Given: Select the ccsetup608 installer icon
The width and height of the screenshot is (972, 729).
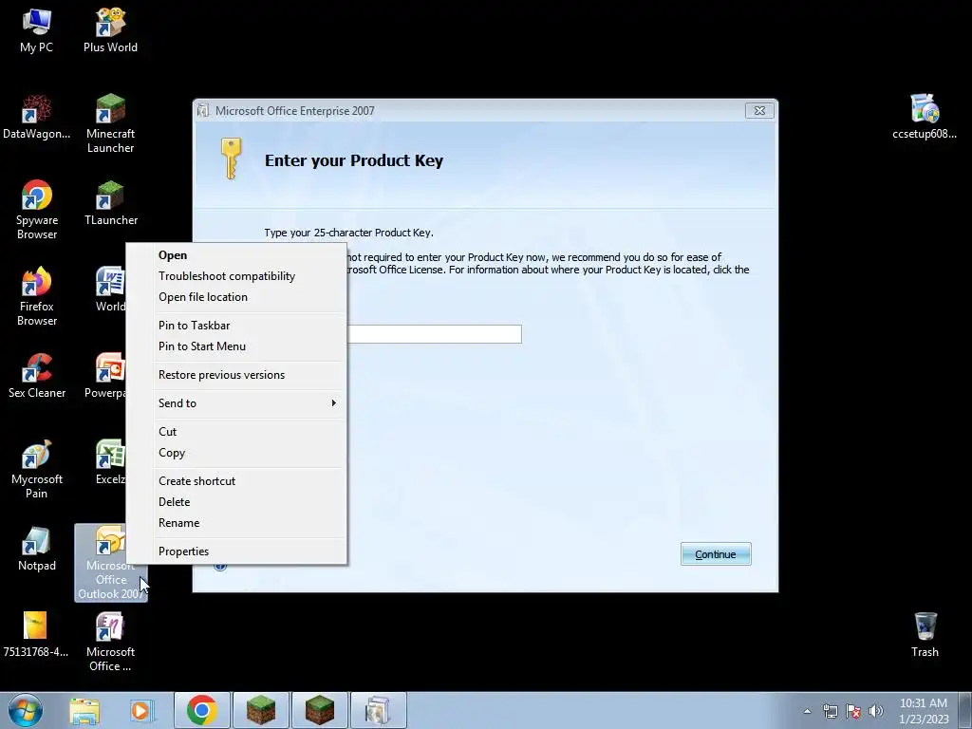Looking at the screenshot, I should coord(925,117).
